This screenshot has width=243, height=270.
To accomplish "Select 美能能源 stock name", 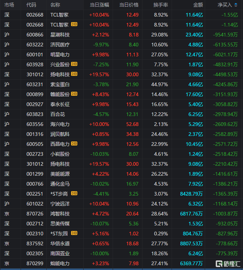I will click(60, 174).
